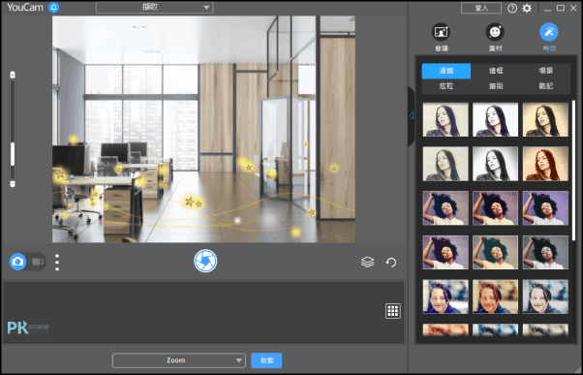Select the magic wand 特效 effects icon
583x375 pixels.
point(549,32)
